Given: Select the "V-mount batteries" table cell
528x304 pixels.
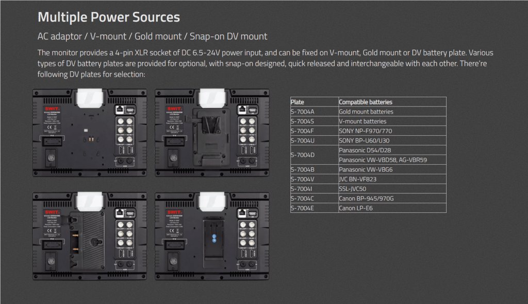Looking at the screenshot, I should tap(362, 121).
